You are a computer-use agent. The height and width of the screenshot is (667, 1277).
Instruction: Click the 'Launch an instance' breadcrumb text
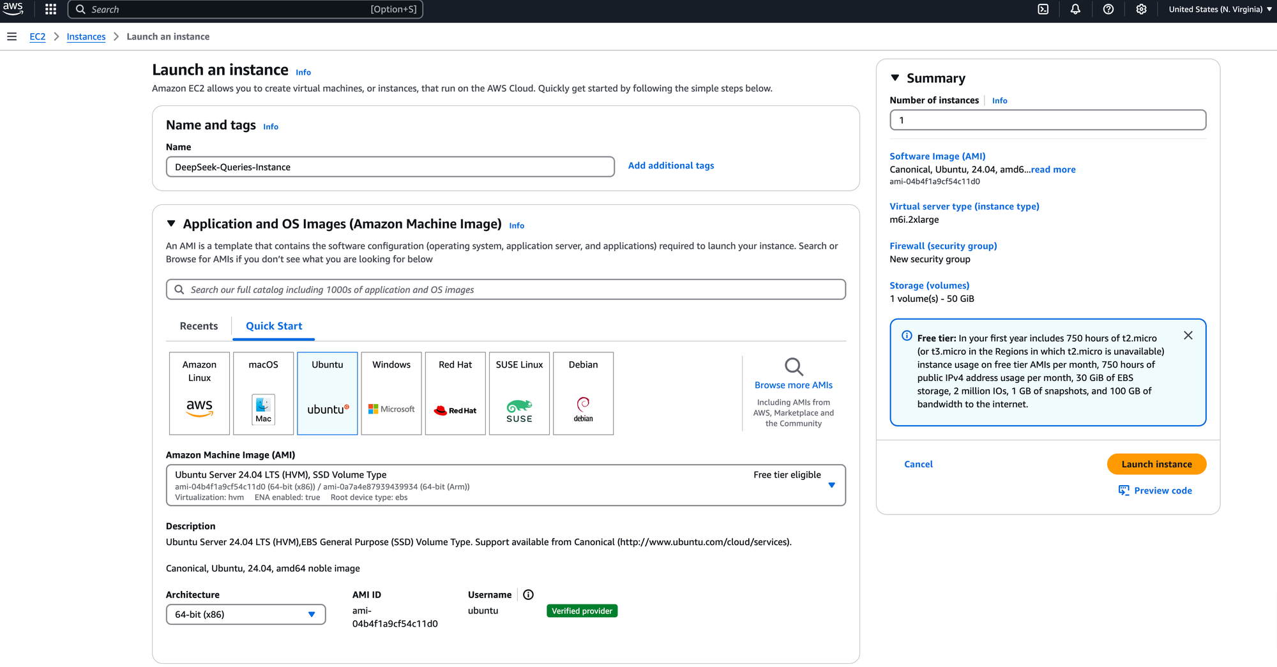tap(168, 36)
